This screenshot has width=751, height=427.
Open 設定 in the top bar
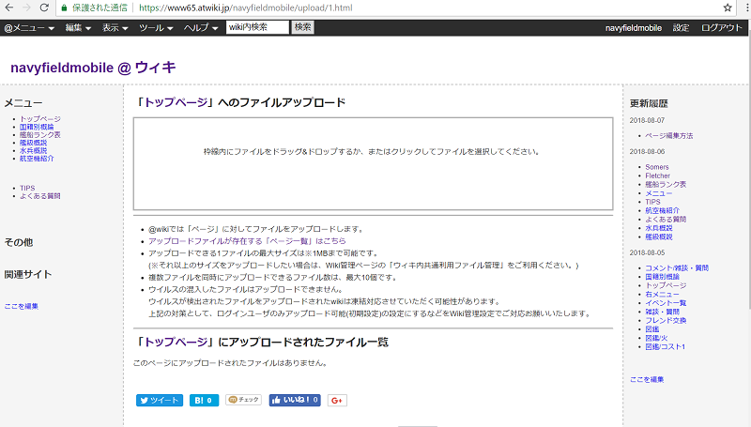click(x=681, y=28)
